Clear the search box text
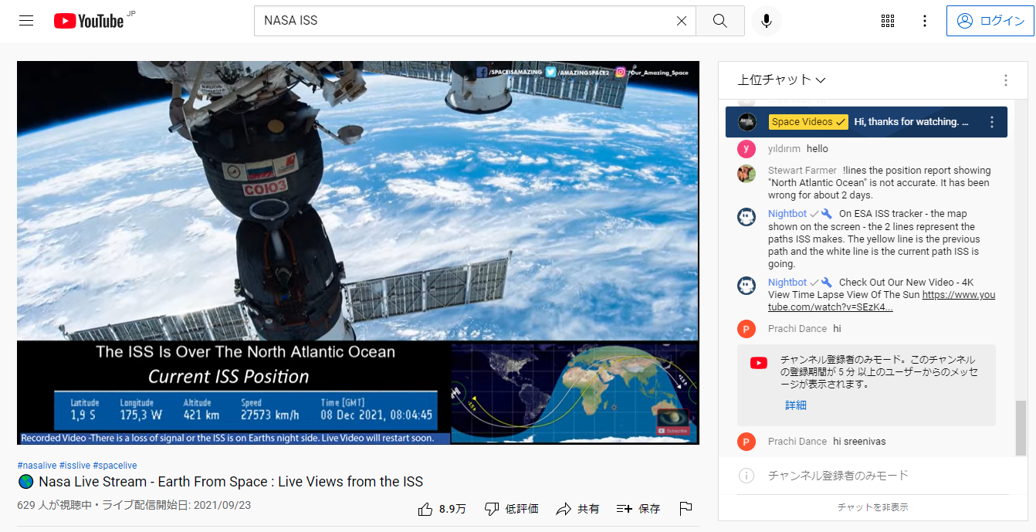 (x=682, y=21)
